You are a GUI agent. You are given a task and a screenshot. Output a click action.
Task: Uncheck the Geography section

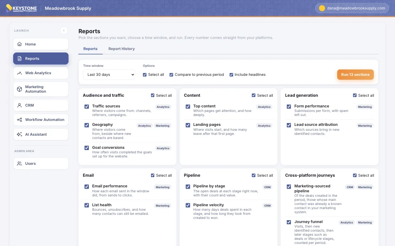(x=87, y=125)
